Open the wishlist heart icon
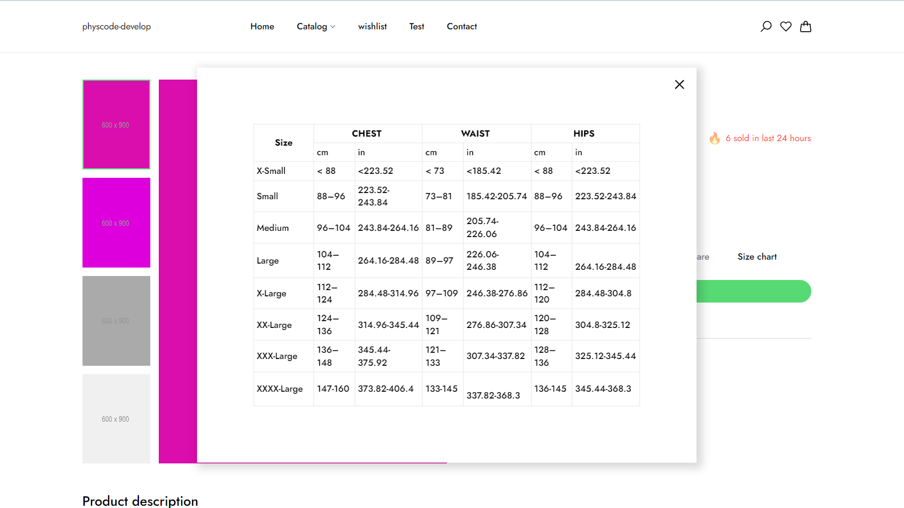 pos(786,26)
